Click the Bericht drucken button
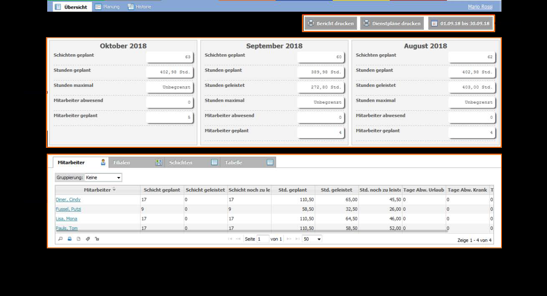Viewport: 547px width, 296px height. pos(331,23)
